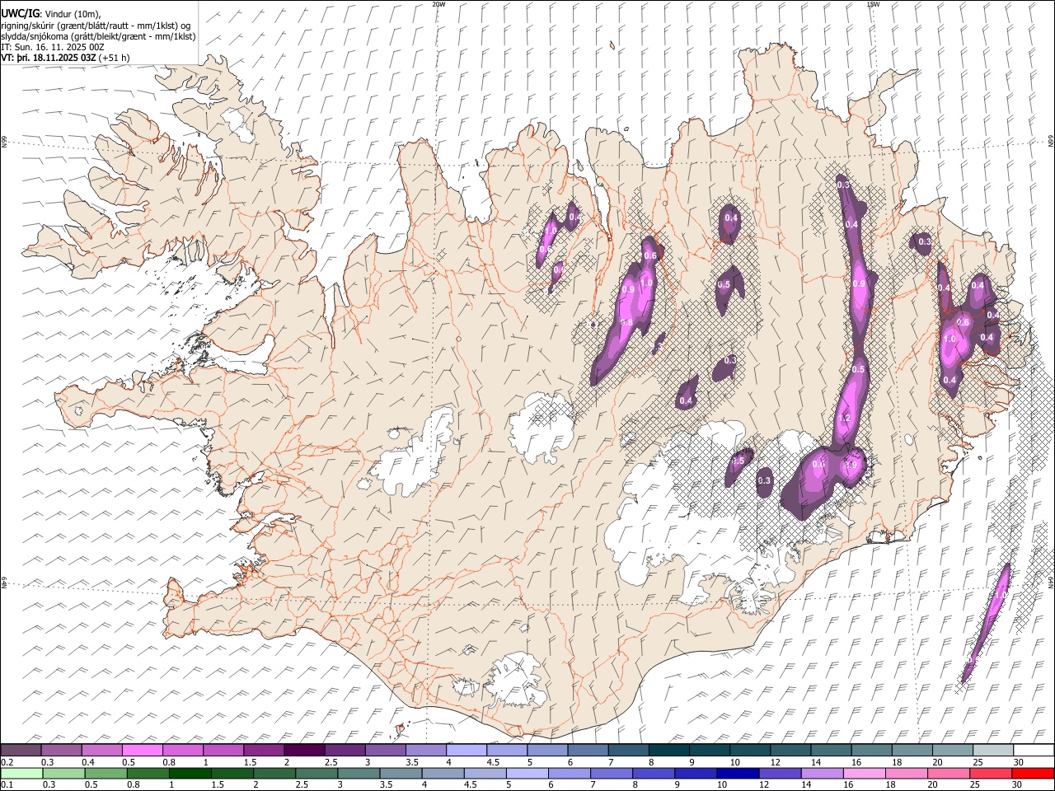Click the '15W' longitude label at top

873,4
